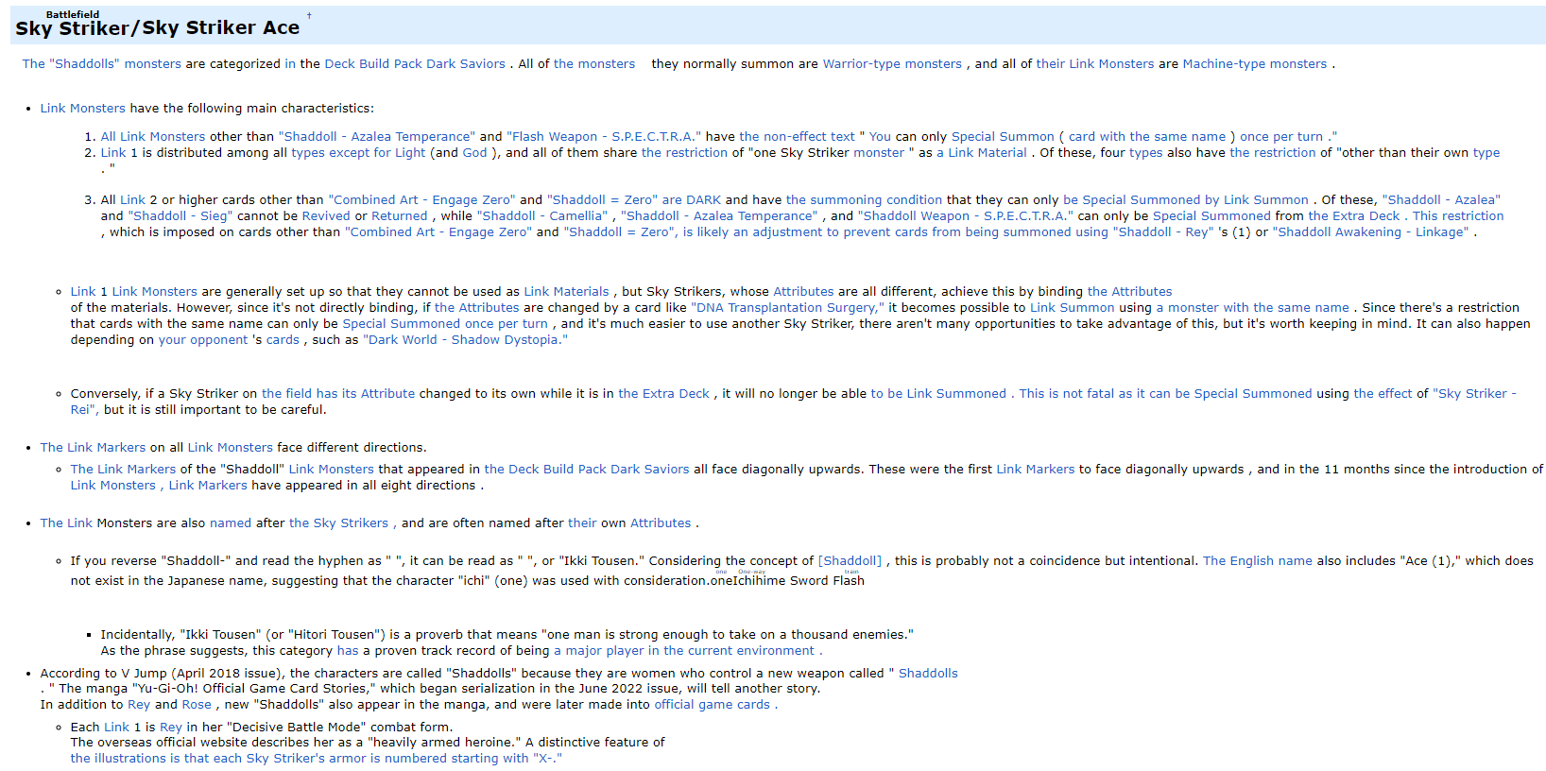Open 'card with the same name' link
The width and height of the screenshot is (1546, 771).
click(1147, 137)
